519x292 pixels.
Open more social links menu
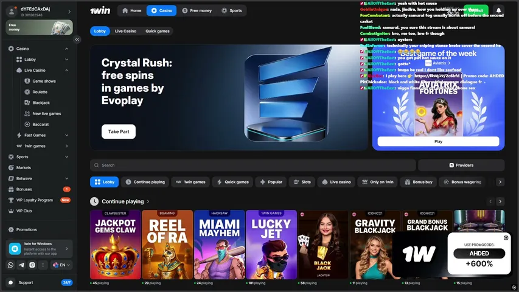[x=43, y=265]
